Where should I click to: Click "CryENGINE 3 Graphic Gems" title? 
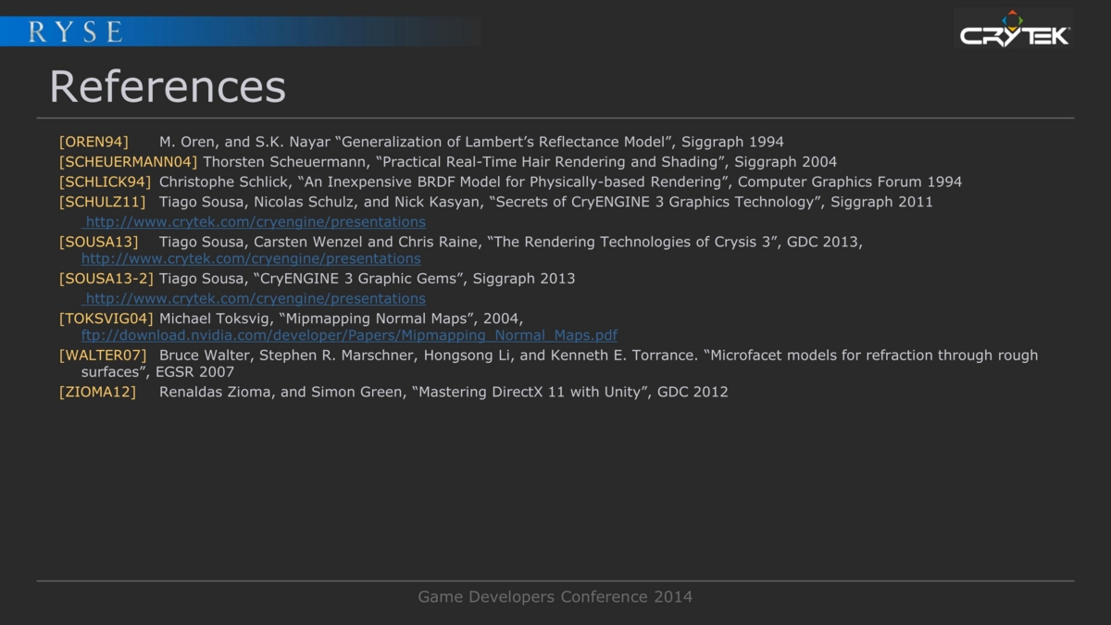(357, 278)
